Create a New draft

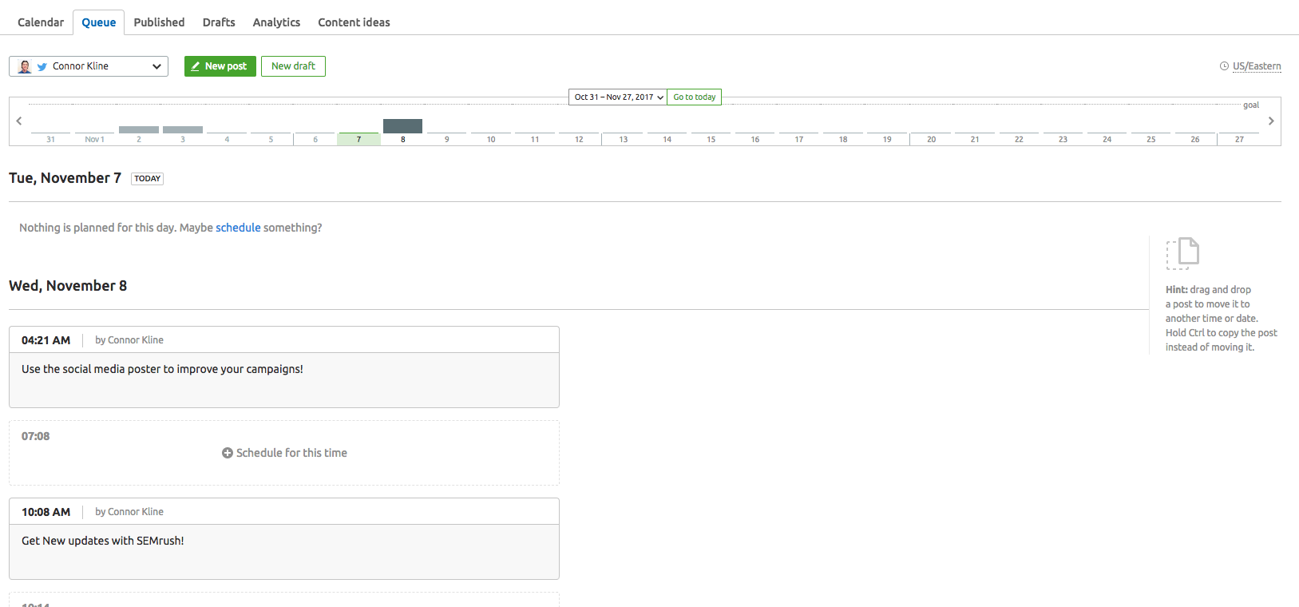coord(293,66)
